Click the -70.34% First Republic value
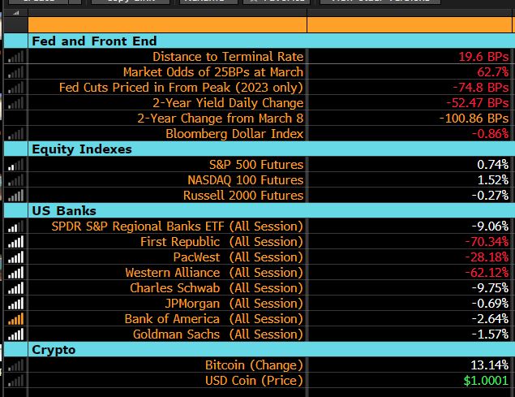Viewport: 515px width, 397px height. click(x=487, y=242)
